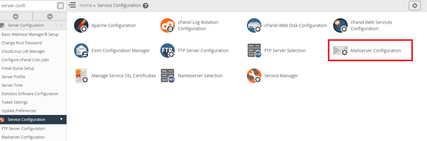Click the cPanel Web Disk Configuration label
427x141 pixels.
tap(296, 25)
